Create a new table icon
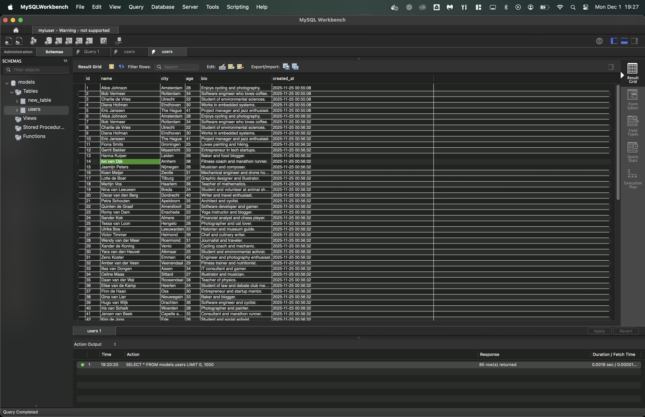645x417 pixels. [58, 41]
